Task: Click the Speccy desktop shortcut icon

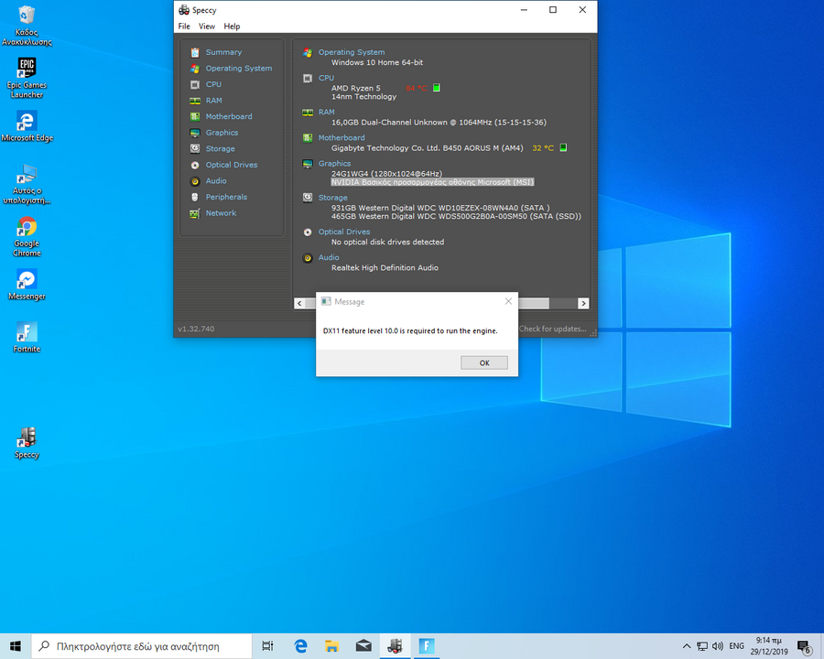Action: pyautogui.click(x=27, y=443)
